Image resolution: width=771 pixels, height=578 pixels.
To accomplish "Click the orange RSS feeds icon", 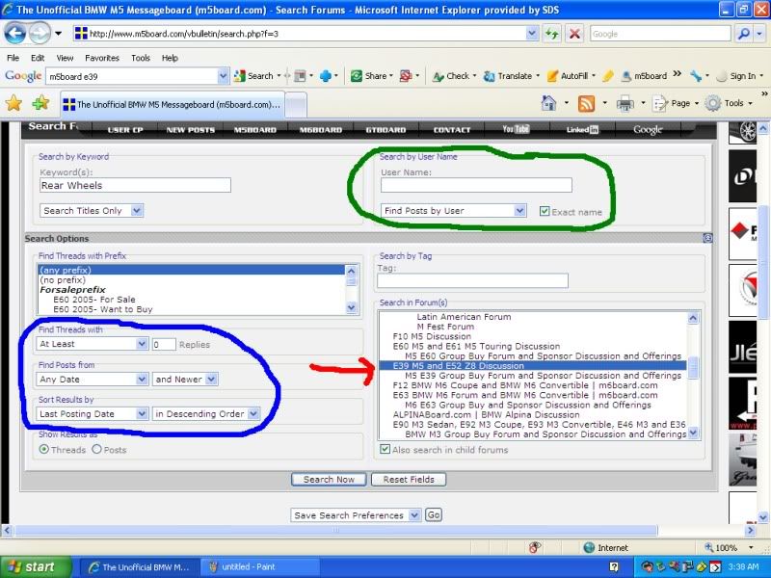I will point(586,103).
